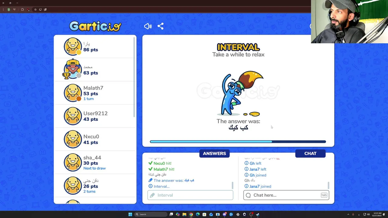This screenshot has width=388, height=218.
Task: Click the "63 pts" score of محمد
Action: click(x=91, y=73)
